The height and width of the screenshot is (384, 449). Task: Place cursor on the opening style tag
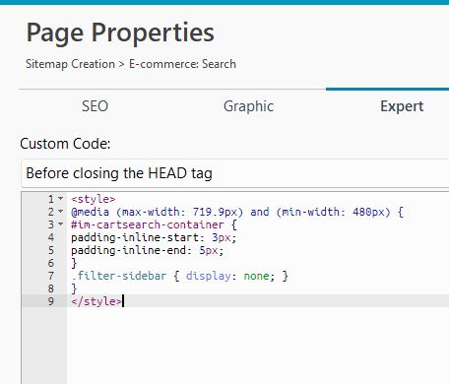(x=94, y=199)
